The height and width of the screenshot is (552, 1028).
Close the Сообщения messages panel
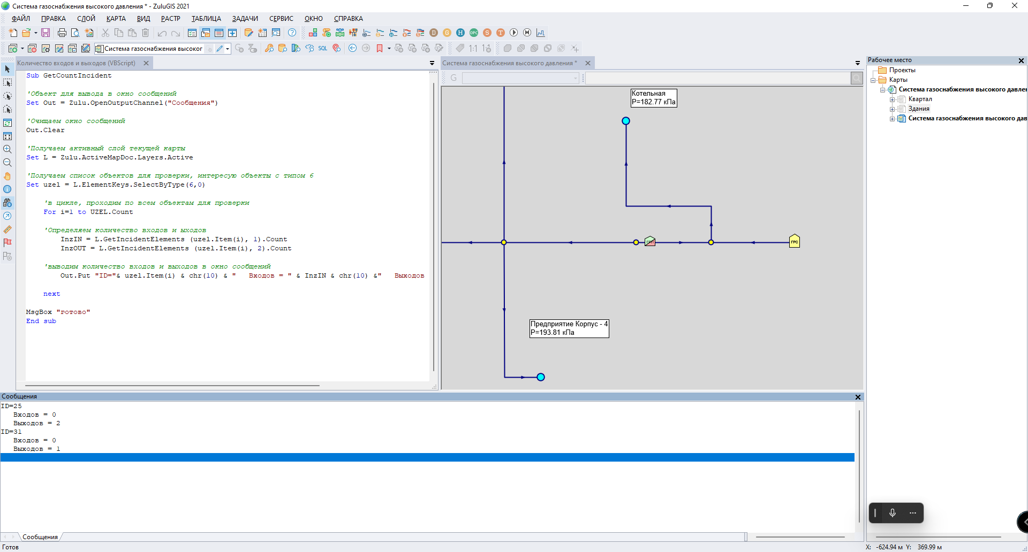(x=858, y=397)
